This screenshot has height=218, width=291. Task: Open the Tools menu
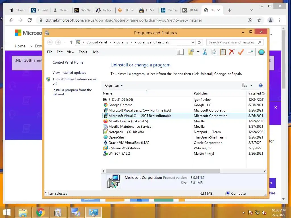click(x=83, y=52)
